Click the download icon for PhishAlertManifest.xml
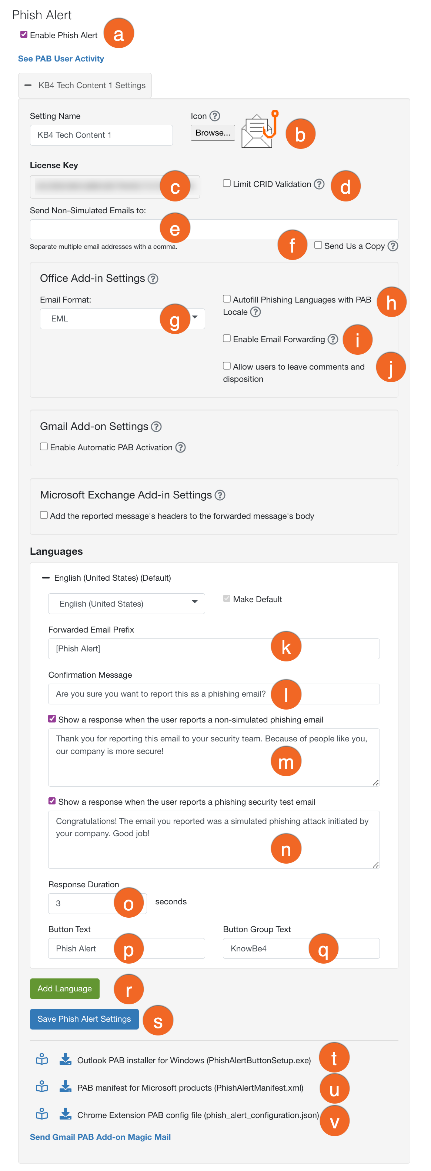431x1171 pixels. pos(66,1088)
